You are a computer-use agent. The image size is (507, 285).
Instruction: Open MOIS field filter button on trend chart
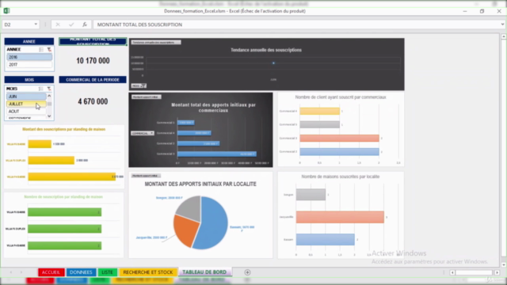(x=139, y=85)
